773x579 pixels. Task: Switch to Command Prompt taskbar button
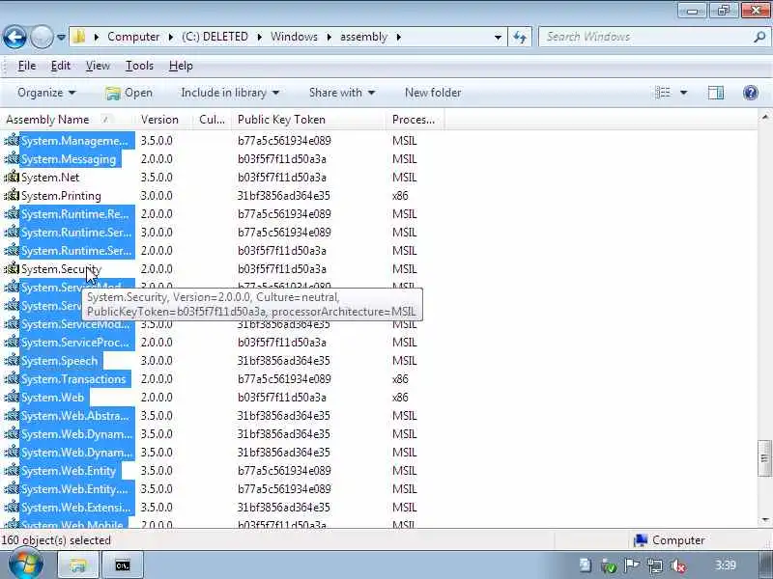tap(123, 565)
